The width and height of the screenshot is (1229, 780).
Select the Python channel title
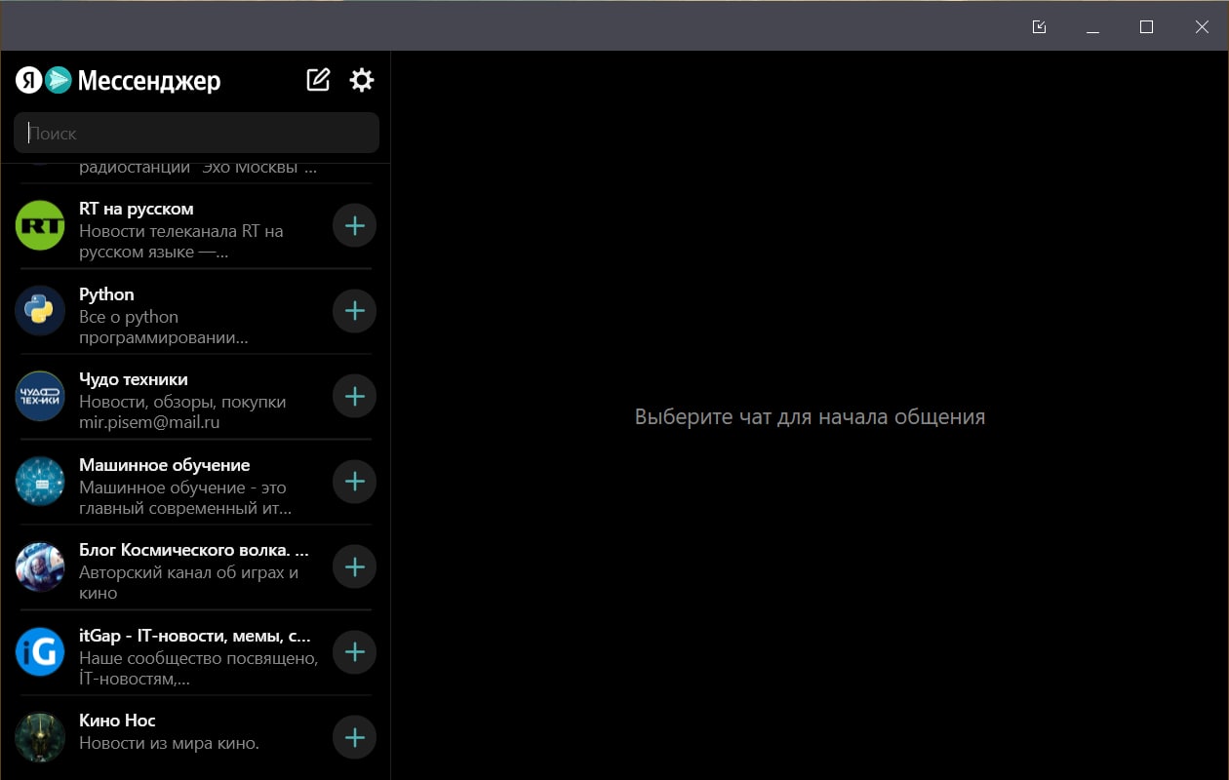click(106, 294)
